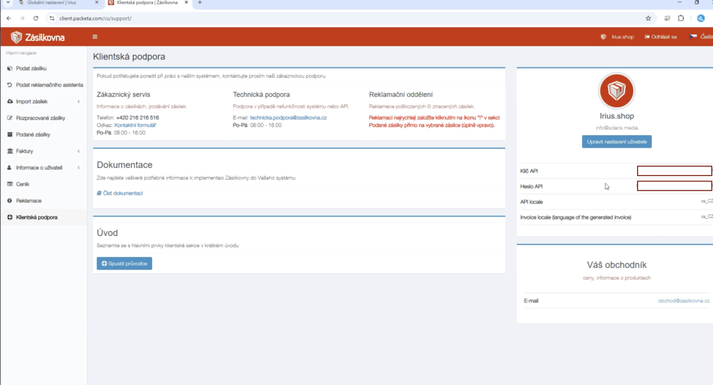The image size is (713, 385).
Task: Expand the Faktury submenu chevron
Action: (79, 151)
